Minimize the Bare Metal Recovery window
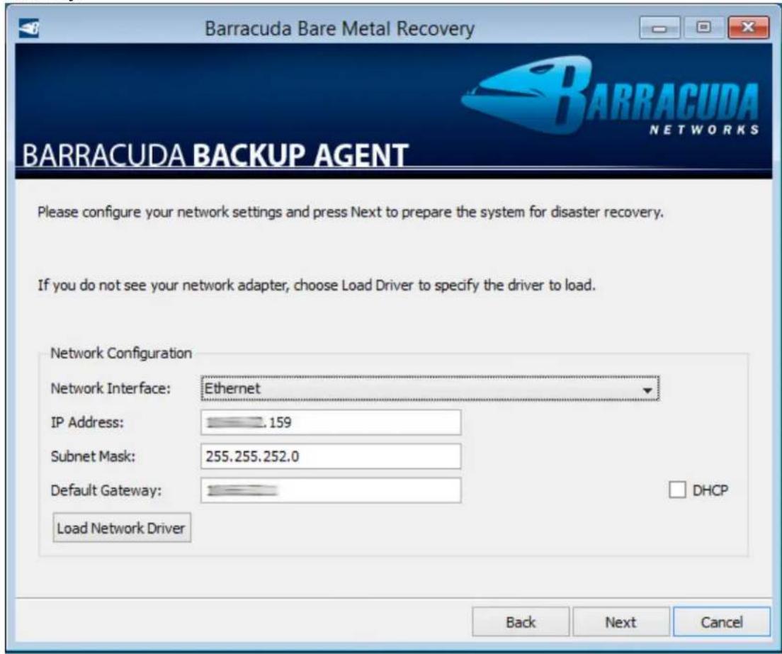The image size is (782, 654). pos(660,28)
